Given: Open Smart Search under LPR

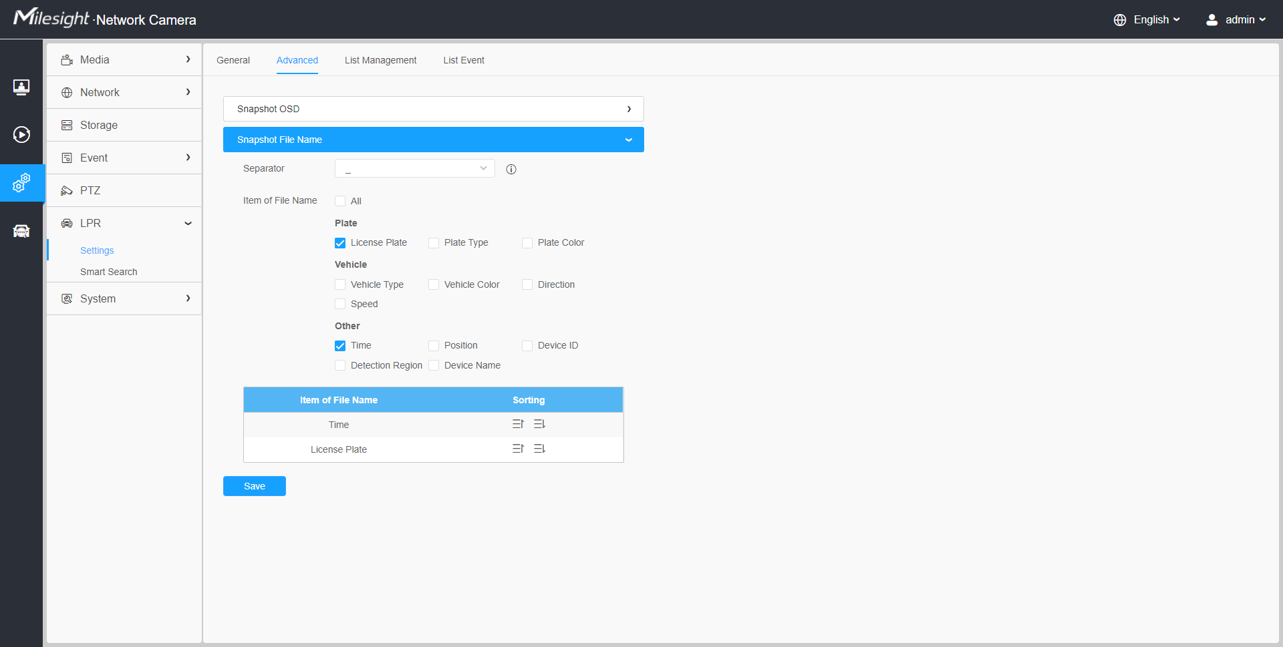Looking at the screenshot, I should point(108,272).
